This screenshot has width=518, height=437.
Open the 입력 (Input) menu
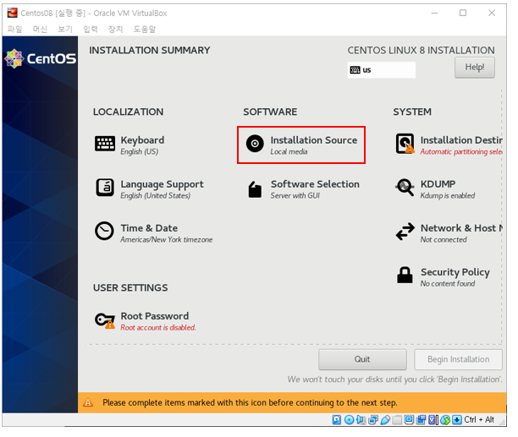point(91,29)
